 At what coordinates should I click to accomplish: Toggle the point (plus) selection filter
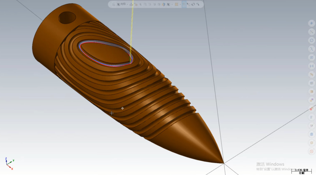click(x=312, y=23)
